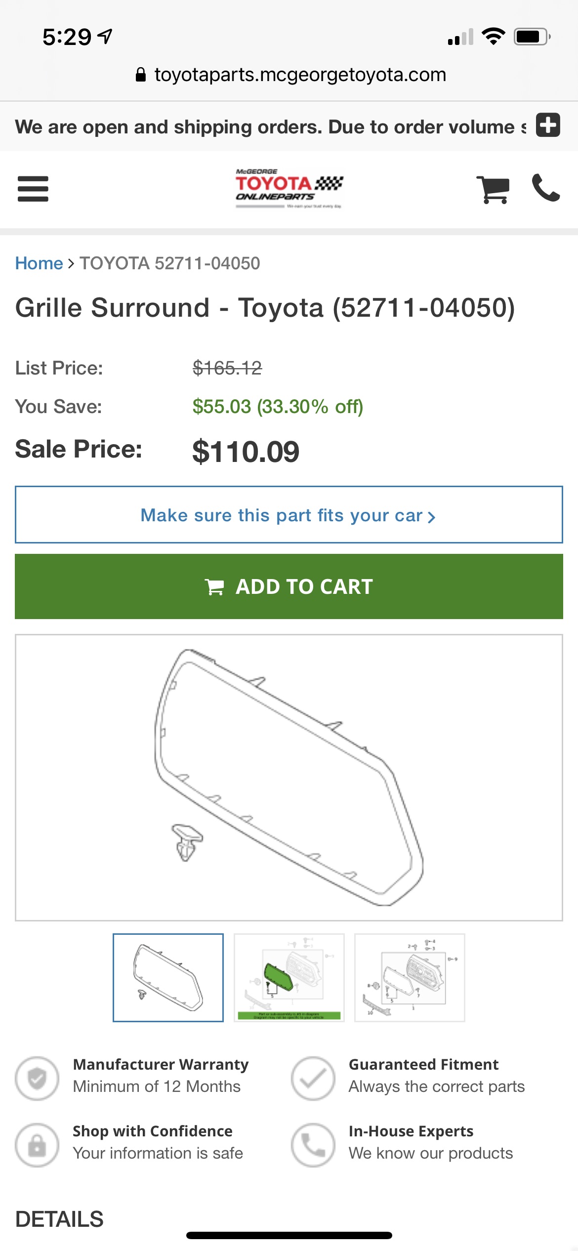Click the McGeorge Toyota Online Parts logo
Image resolution: width=578 pixels, height=1251 pixels.
coord(289,189)
